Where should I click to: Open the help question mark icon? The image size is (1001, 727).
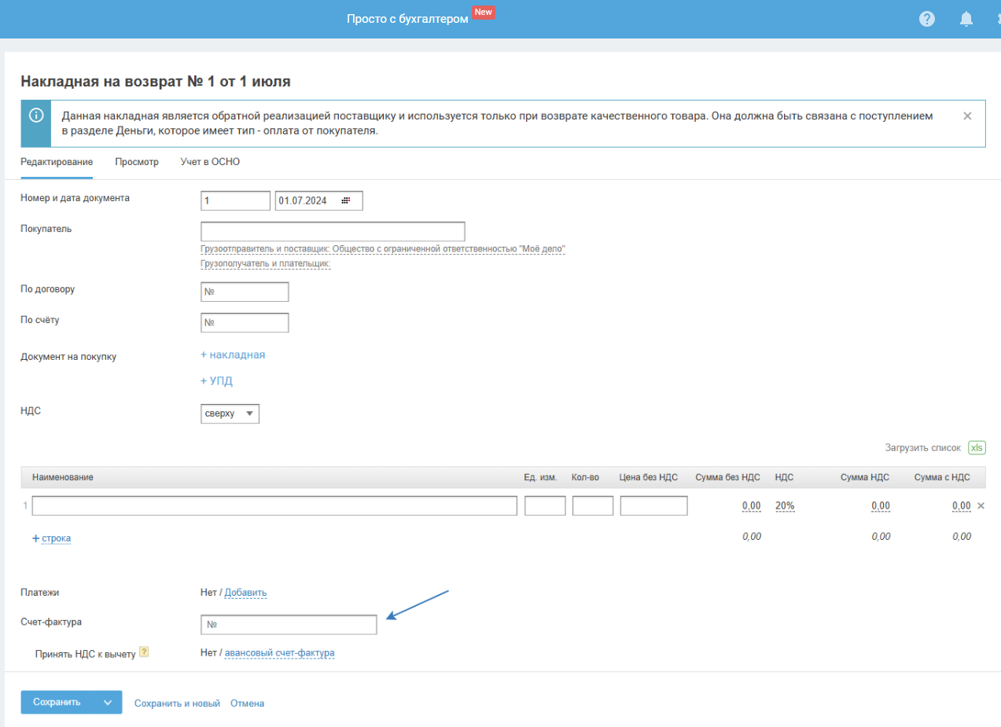click(927, 19)
